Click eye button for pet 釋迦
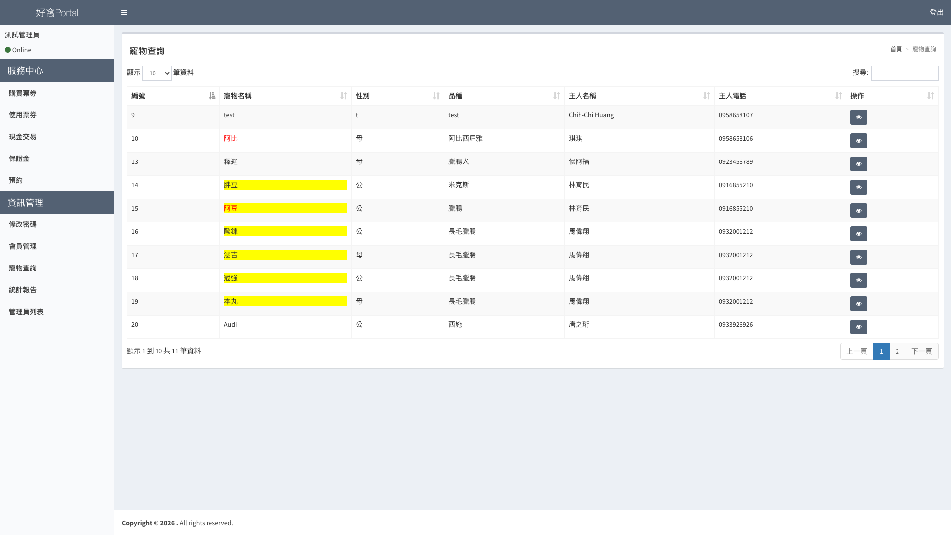This screenshot has width=951, height=535. (858, 164)
